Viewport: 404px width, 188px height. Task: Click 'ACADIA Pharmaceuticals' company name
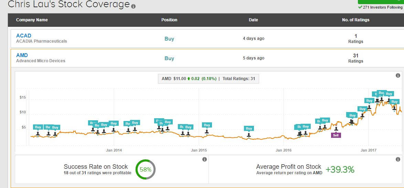(42, 41)
